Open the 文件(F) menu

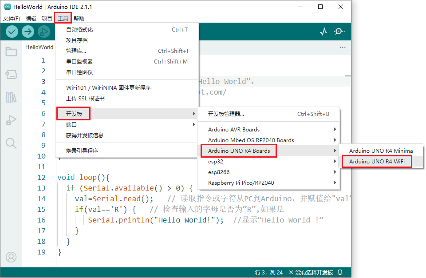[x=12, y=19]
